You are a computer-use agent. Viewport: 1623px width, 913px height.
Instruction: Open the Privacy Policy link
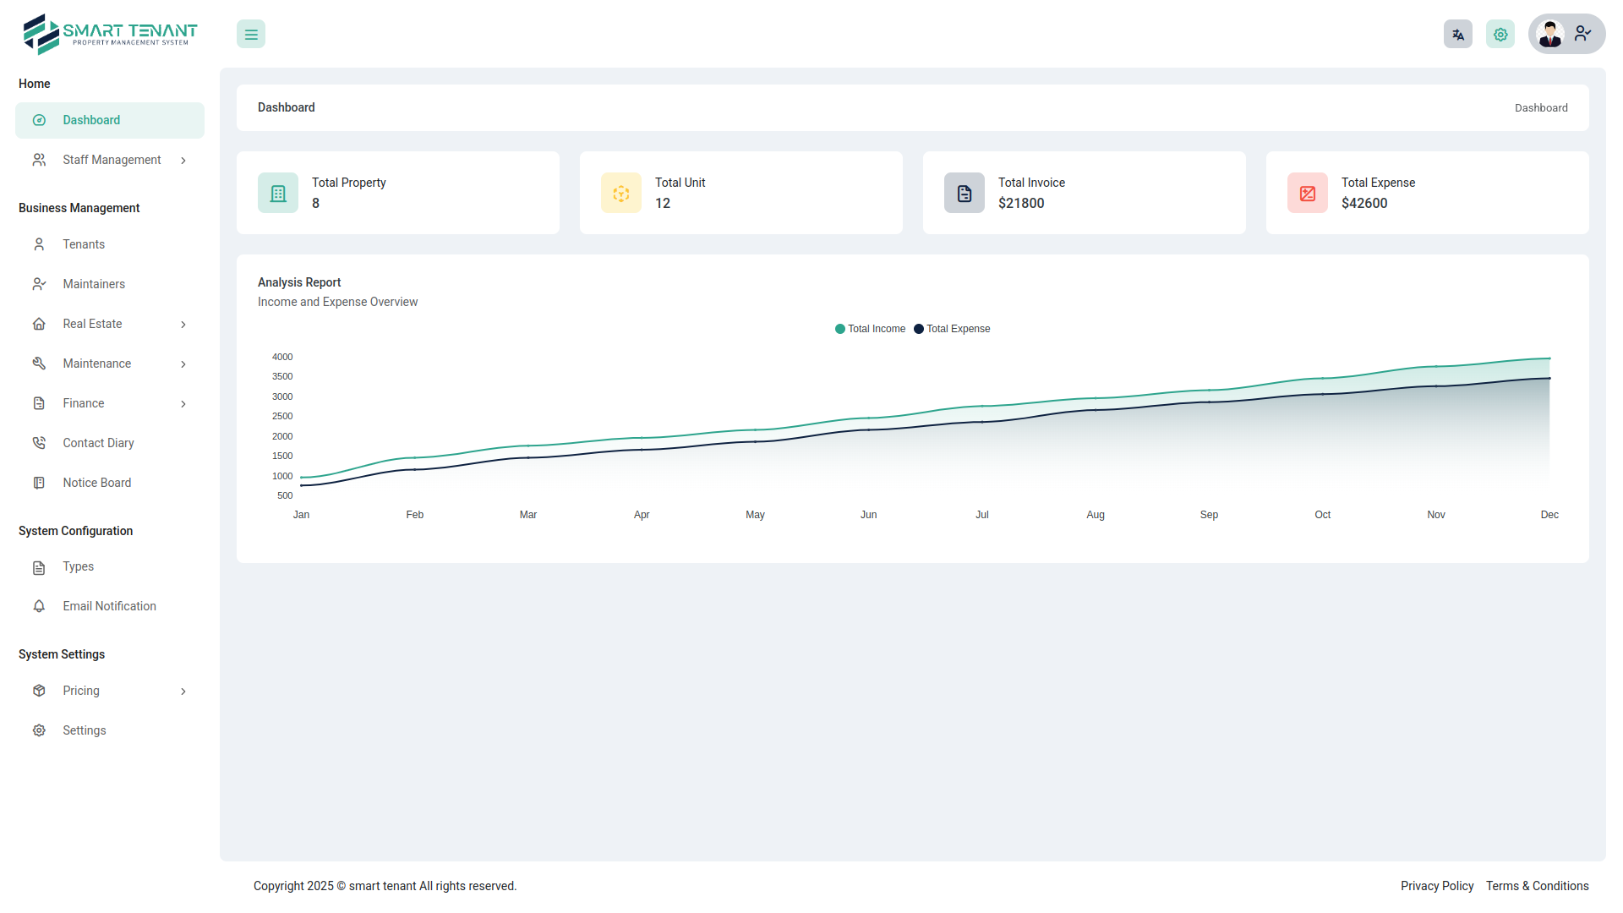pos(1436,886)
